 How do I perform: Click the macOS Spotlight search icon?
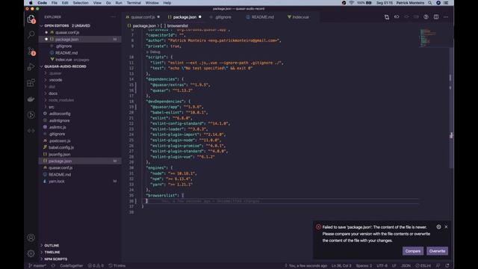click(x=430, y=3)
